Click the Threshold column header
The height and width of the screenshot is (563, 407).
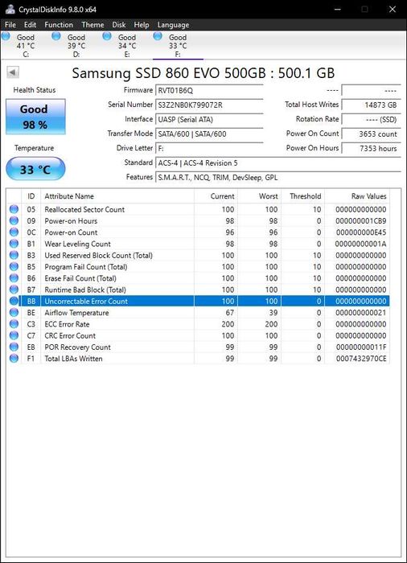click(302, 196)
